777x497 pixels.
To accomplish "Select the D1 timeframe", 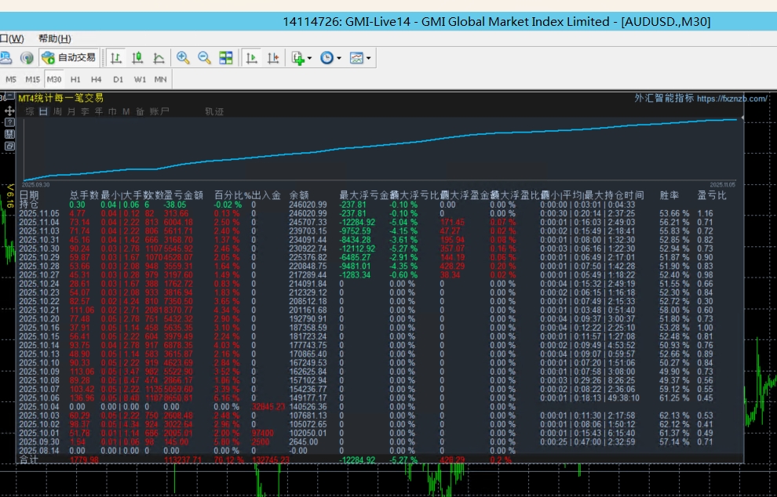I will click(x=118, y=79).
